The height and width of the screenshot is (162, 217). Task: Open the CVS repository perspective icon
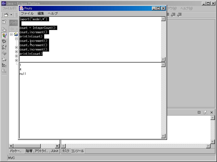[4, 71]
